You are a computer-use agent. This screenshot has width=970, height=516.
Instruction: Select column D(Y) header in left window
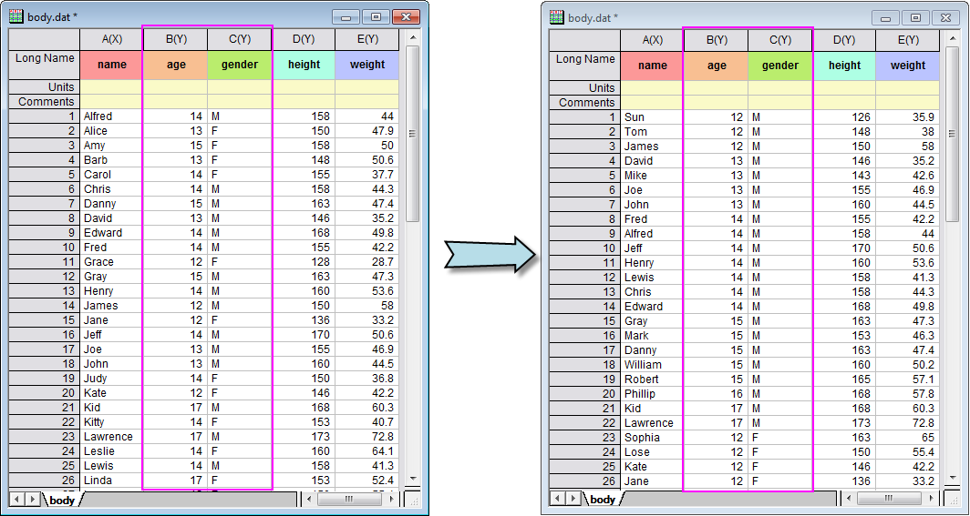click(304, 39)
